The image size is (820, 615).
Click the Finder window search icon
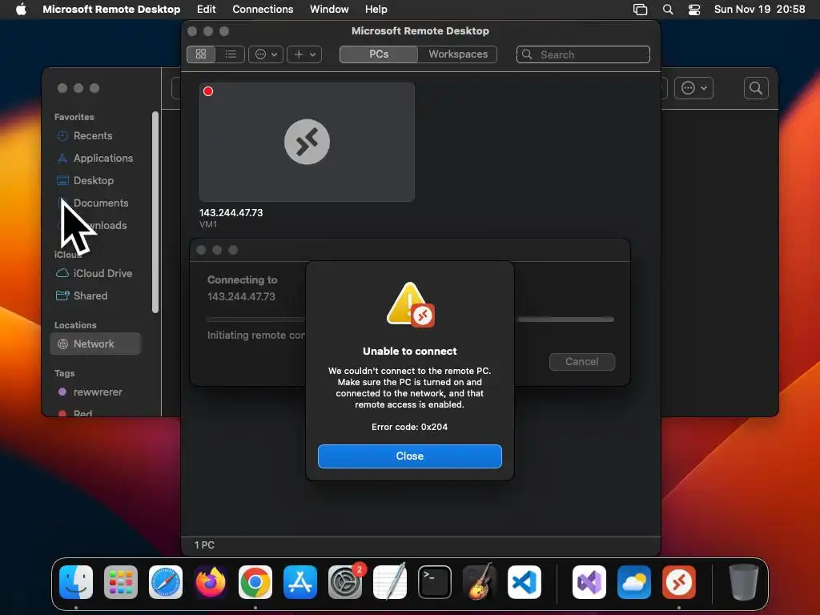pyautogui.click(x=756, y=88)
